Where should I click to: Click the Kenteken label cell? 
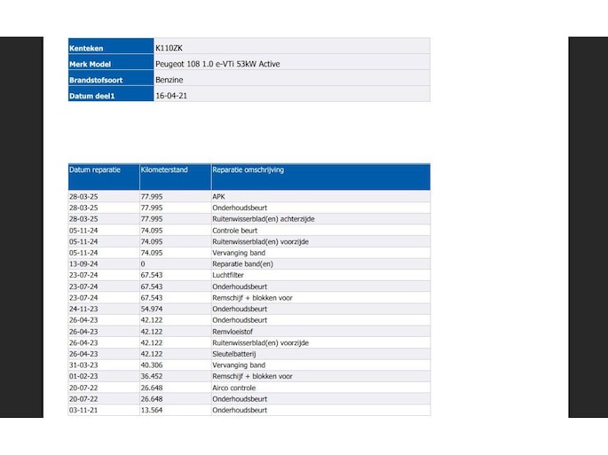click(111, 46)
